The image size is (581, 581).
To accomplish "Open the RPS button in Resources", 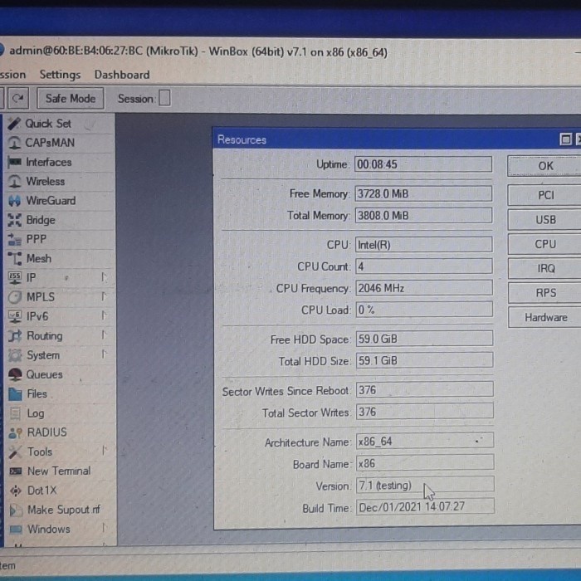I will (544, 293).
